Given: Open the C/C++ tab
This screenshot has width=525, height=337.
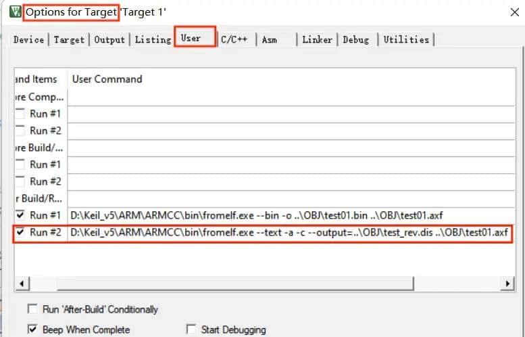Looking at the screenshot, I should [234, 40].
